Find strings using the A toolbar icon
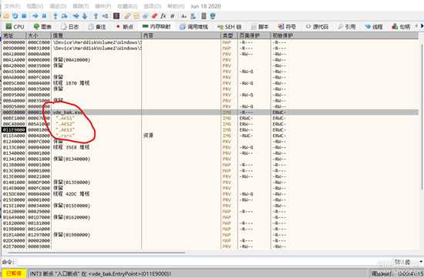 coord(184,16)
